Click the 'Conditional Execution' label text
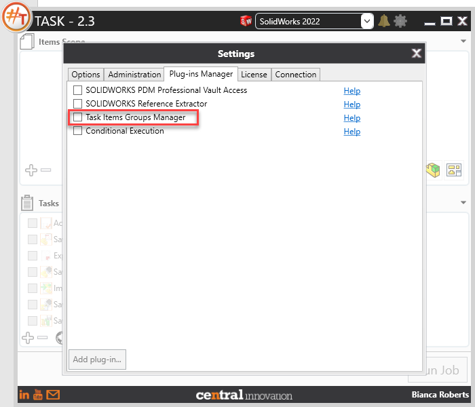The image size is (475, 407). click(125, 131)
